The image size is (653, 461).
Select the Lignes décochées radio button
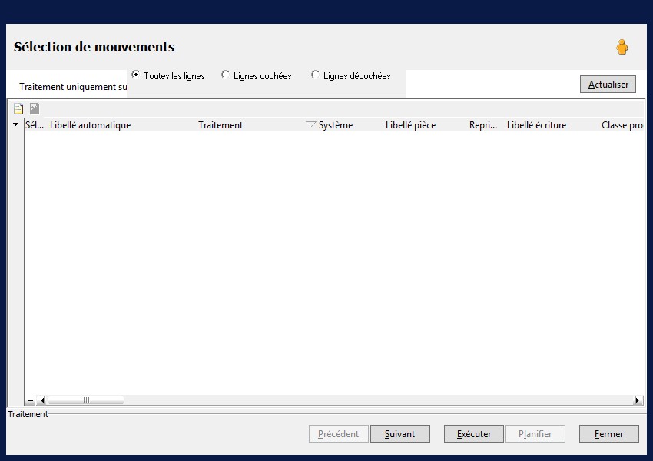315,75
